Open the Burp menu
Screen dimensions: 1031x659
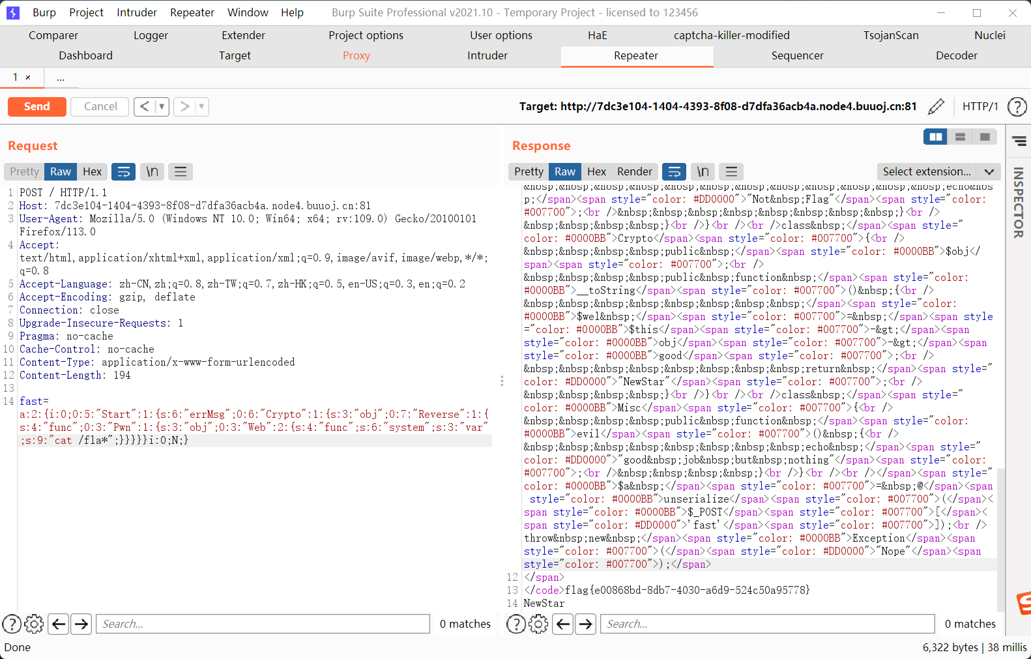(x=44, y=12)
